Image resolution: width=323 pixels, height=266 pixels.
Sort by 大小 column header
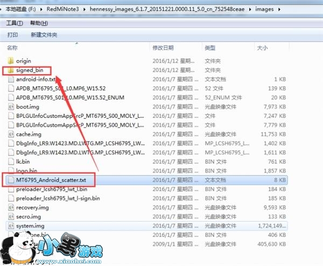point(262,48)
